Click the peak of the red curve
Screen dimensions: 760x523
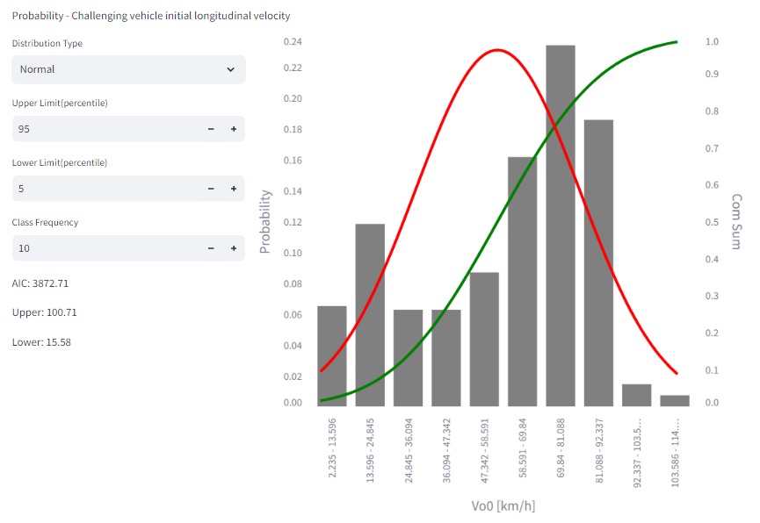[497, 50]
